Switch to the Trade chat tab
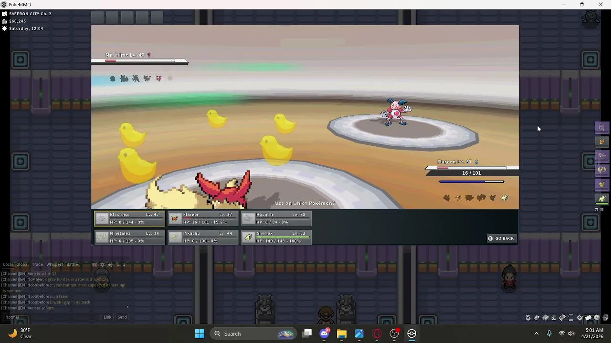Image resolution: width=611 pixels, height=343 pixels. point(37,264)
